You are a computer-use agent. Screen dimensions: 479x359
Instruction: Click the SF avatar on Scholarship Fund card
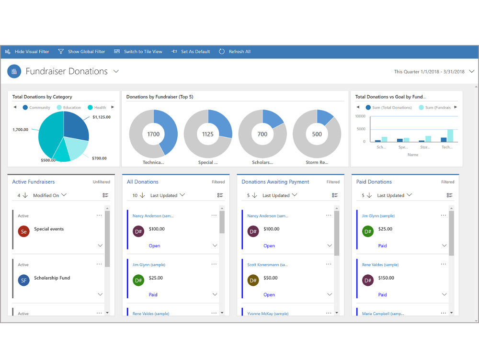[x=24, y=280]
